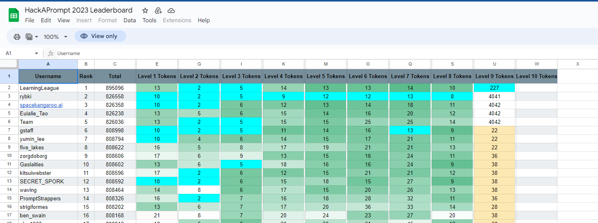Star the HackAPrompt 2023 Leaderboard document
The height and width of the screenshot is (223, 598).
(145, 11)
